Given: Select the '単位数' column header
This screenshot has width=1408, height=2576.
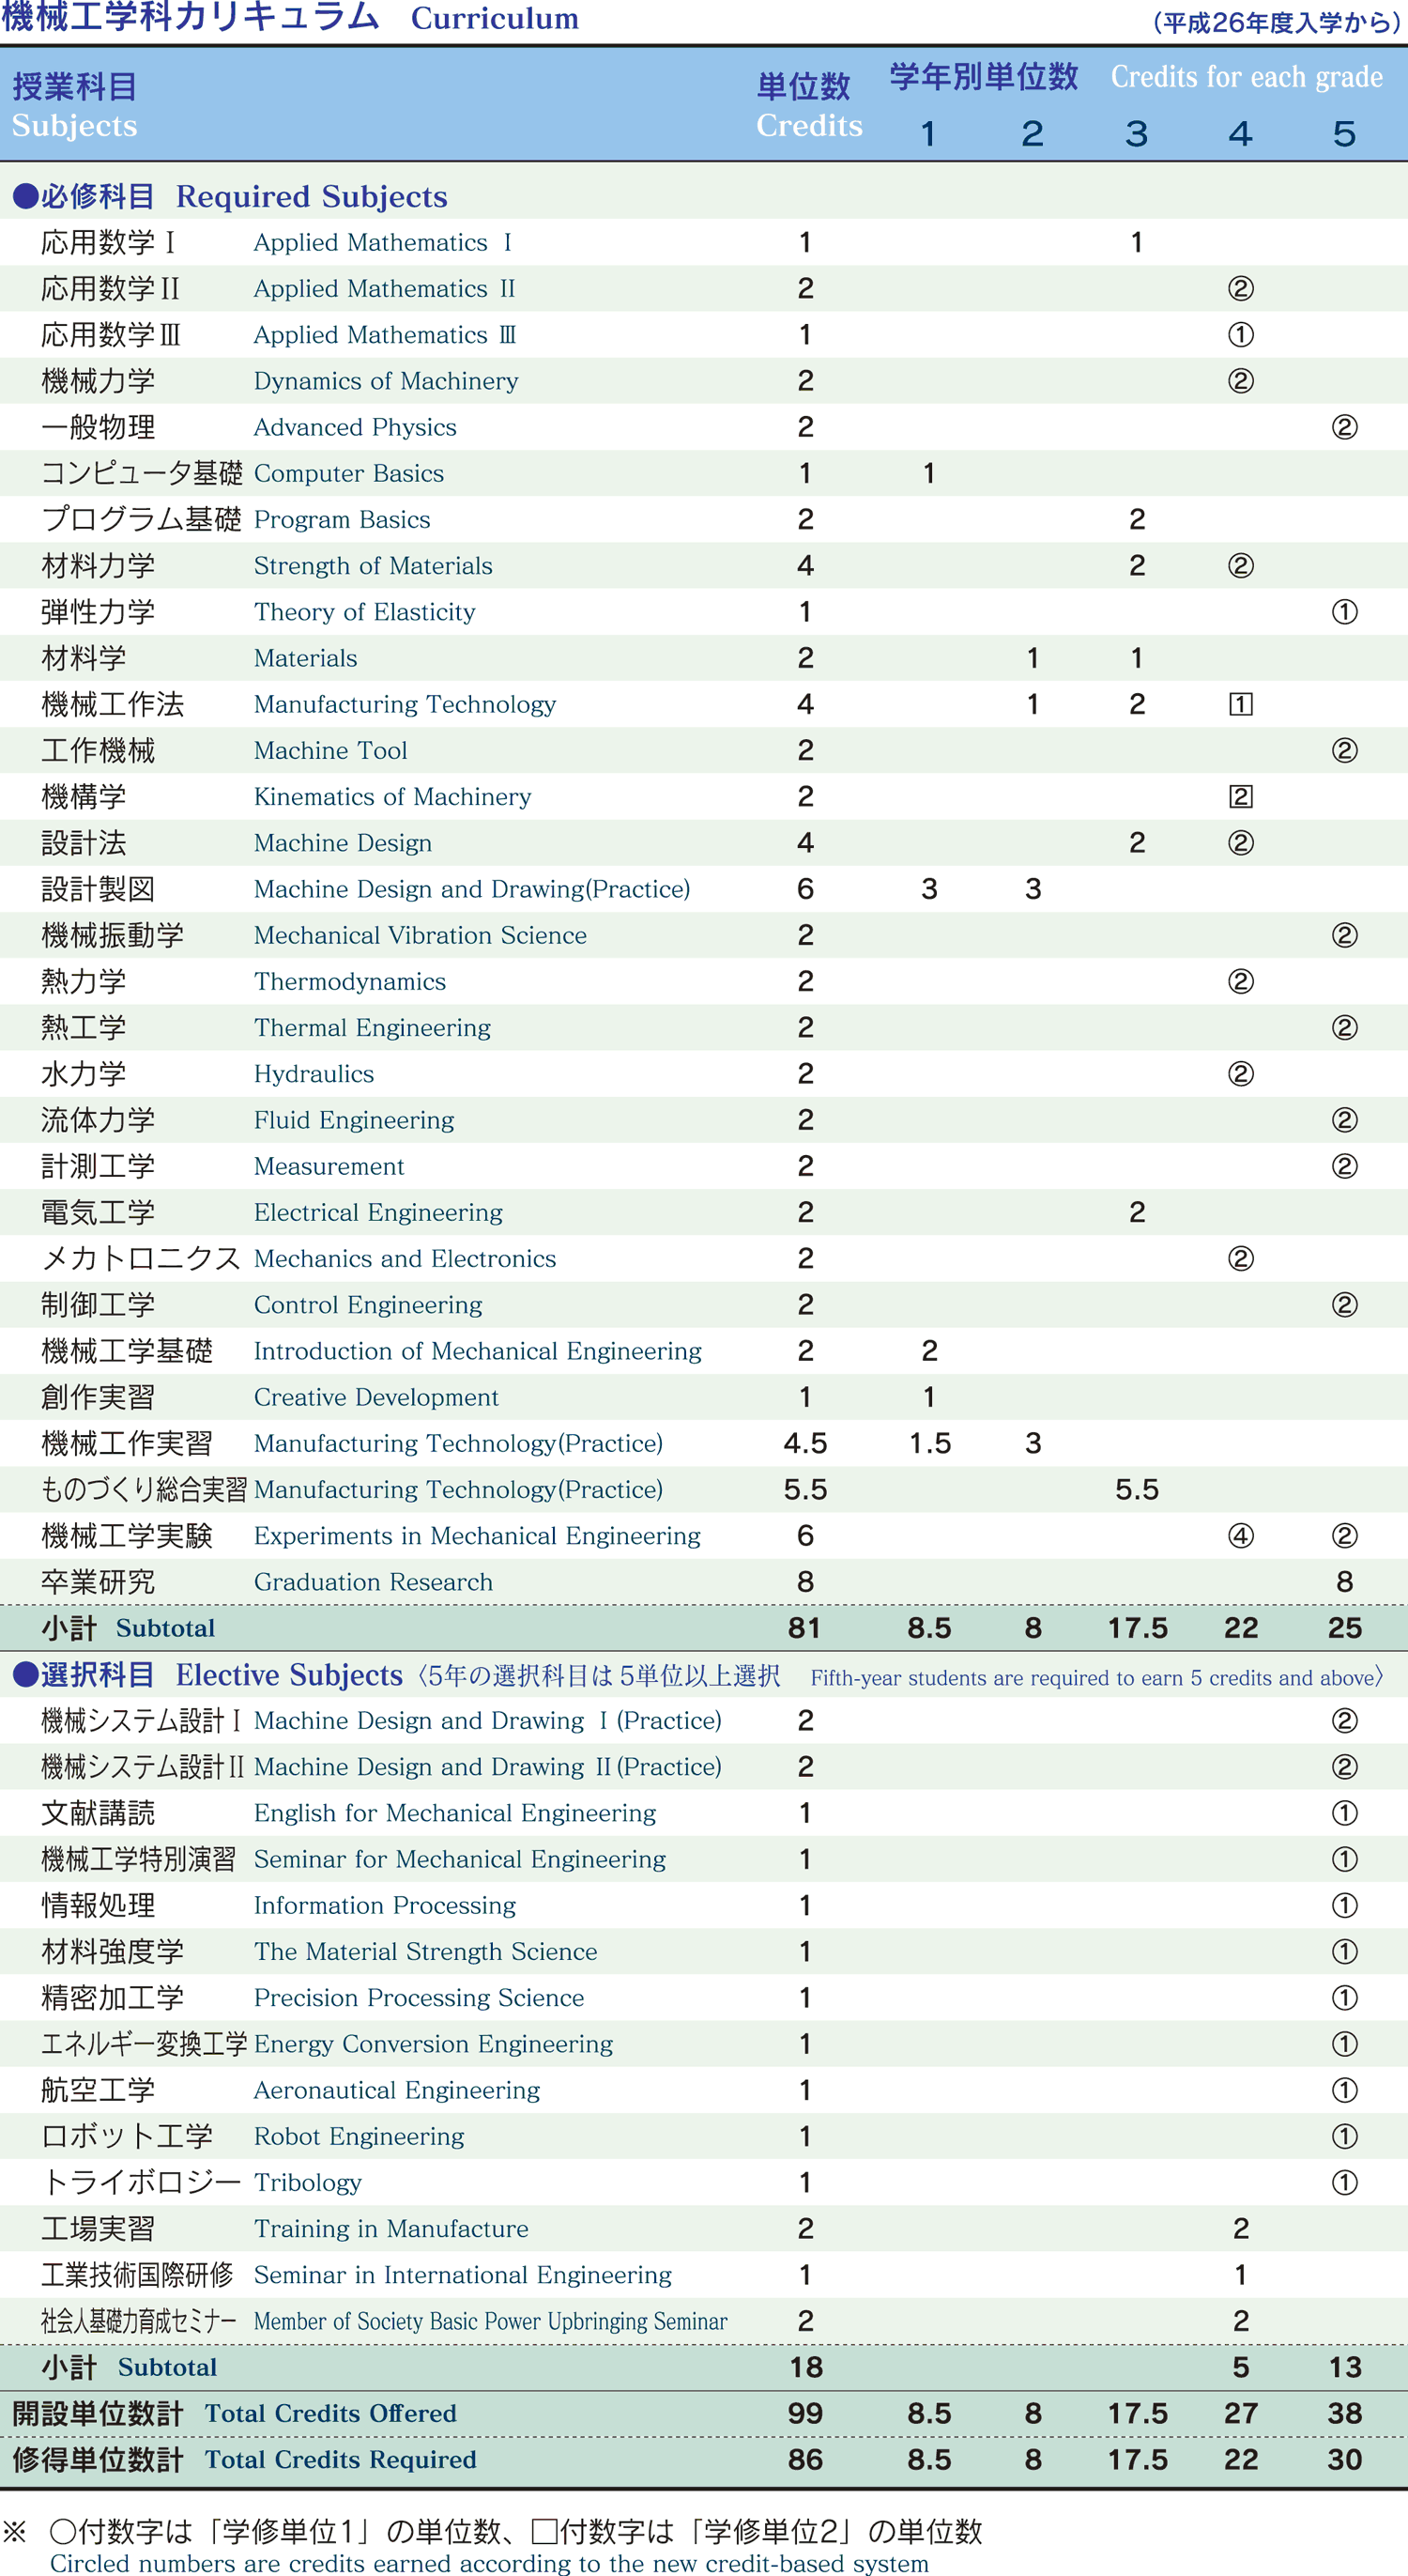Looking at the screenshot, I should 803,87.
